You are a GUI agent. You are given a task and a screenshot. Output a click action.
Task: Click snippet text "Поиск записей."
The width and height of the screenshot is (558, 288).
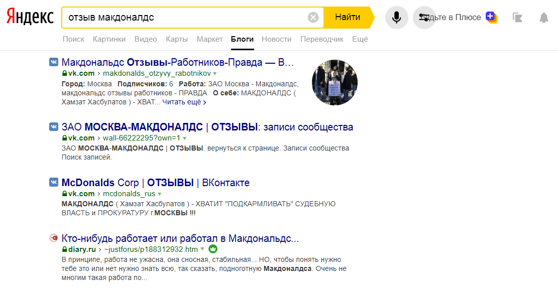coord(87,157)
